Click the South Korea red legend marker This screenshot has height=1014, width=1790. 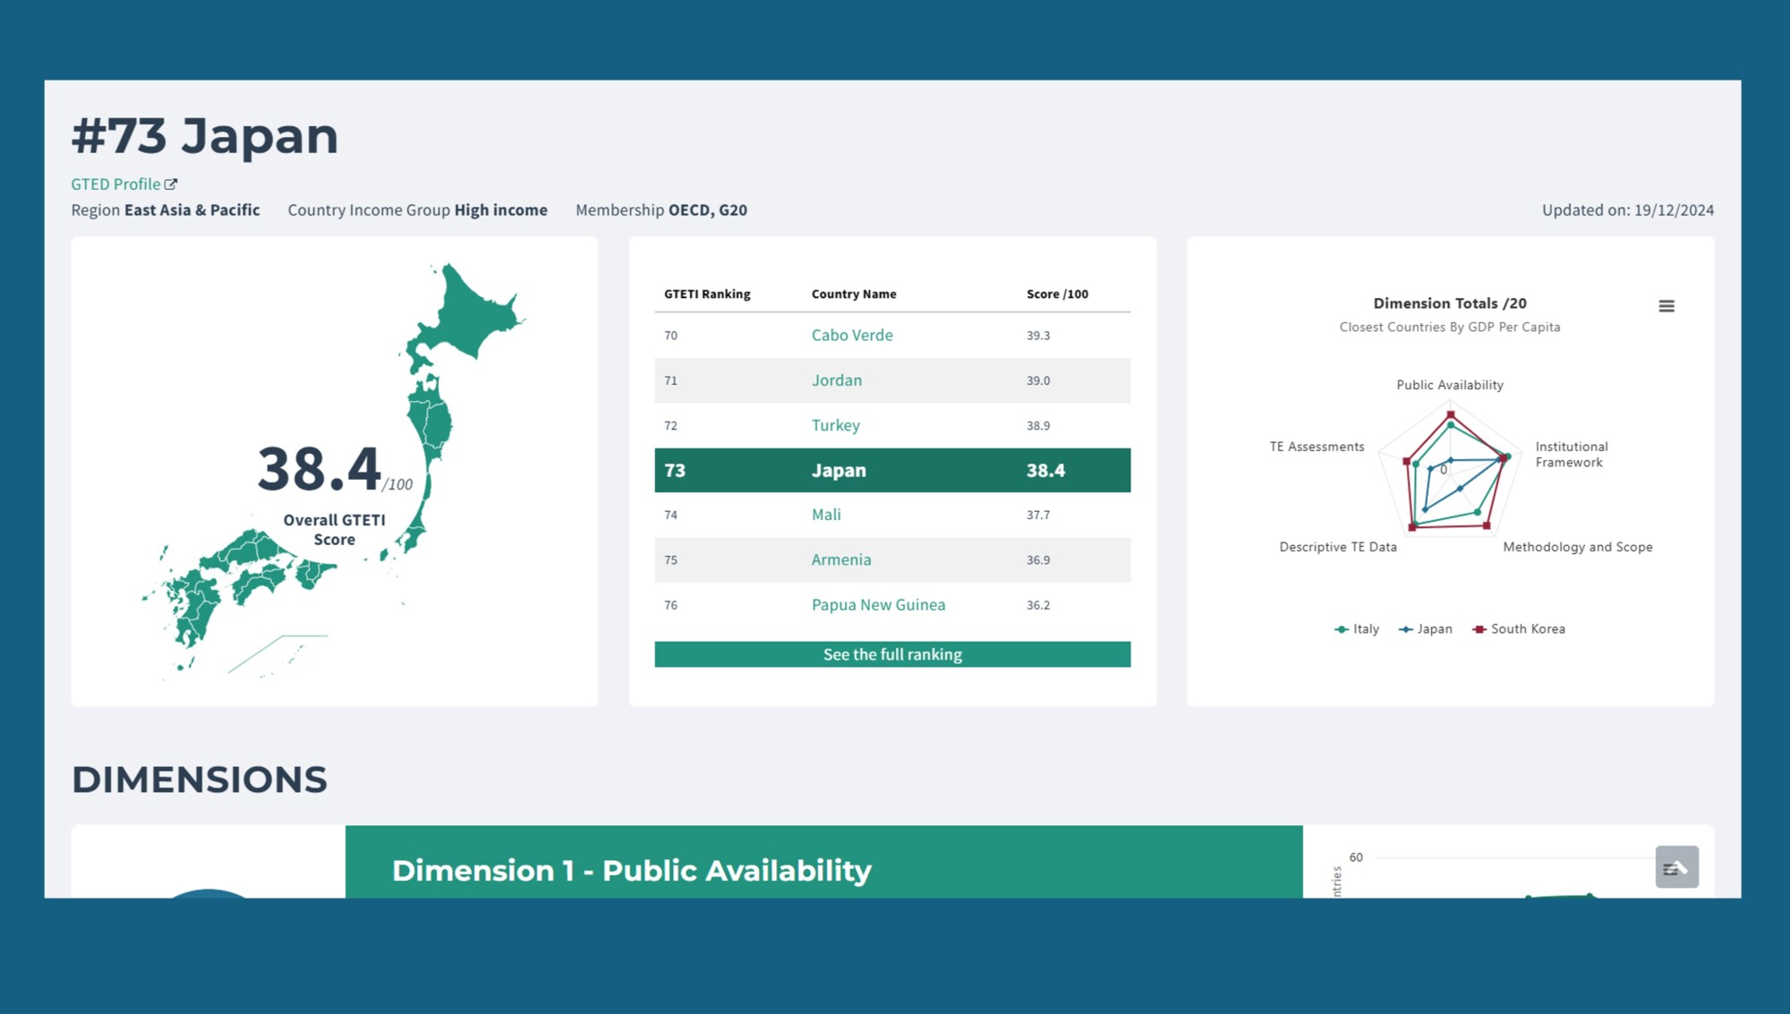click(x=1479, y=629)
